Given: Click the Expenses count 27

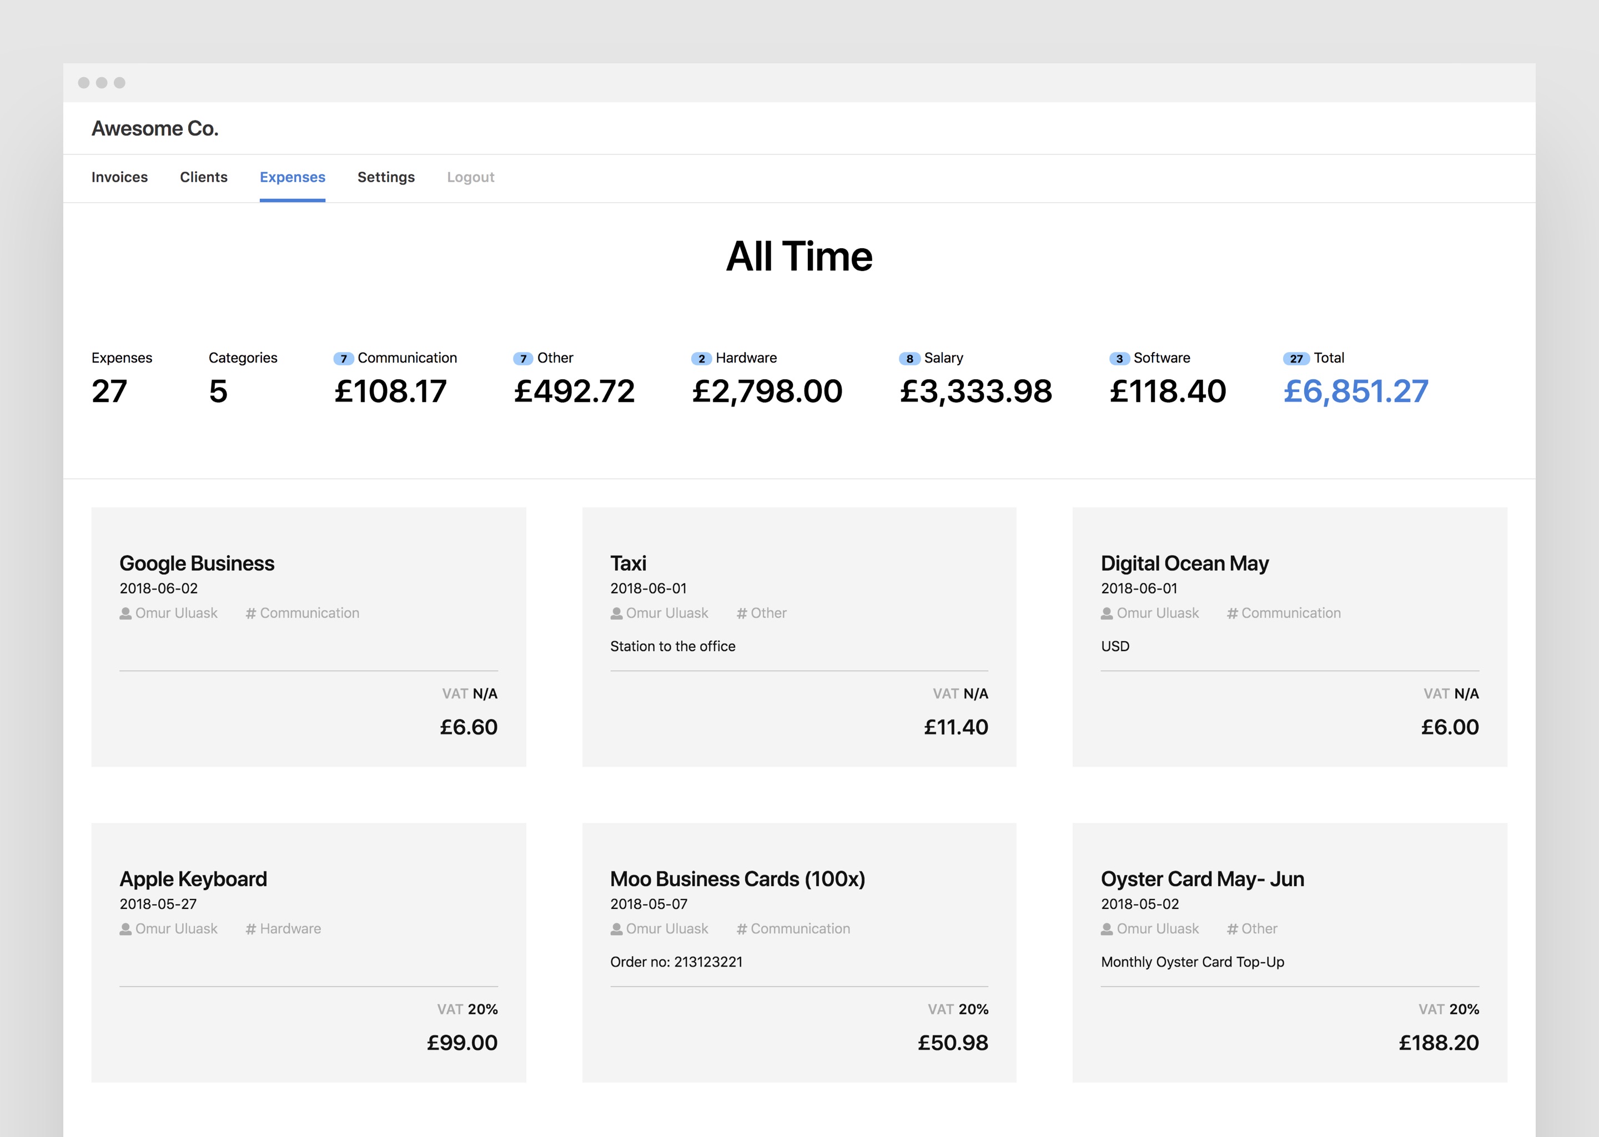Looking at the screenshot, I should tap(109, 391).
